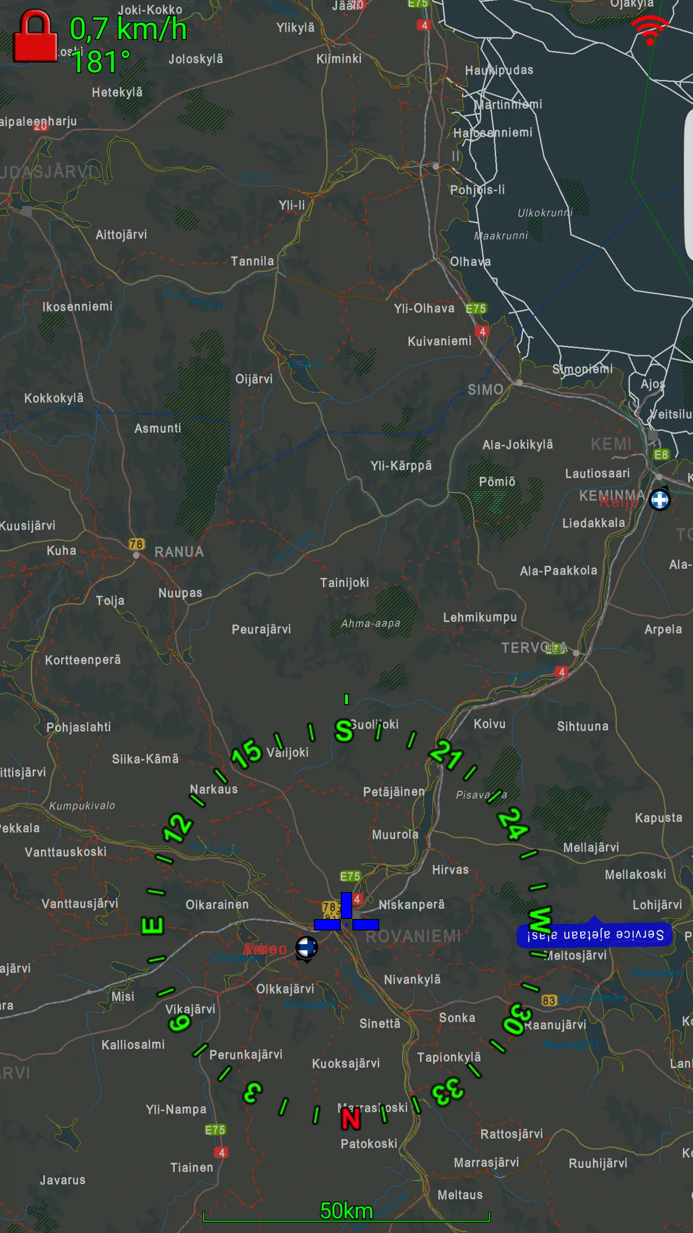Tap the green S on the compass rose
The height and width of the screenshot is (1233, 693).
pos(344,731)
